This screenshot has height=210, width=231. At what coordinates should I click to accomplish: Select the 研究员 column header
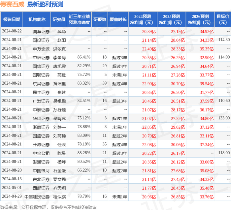pyautogui.click(x=59, y=19)
